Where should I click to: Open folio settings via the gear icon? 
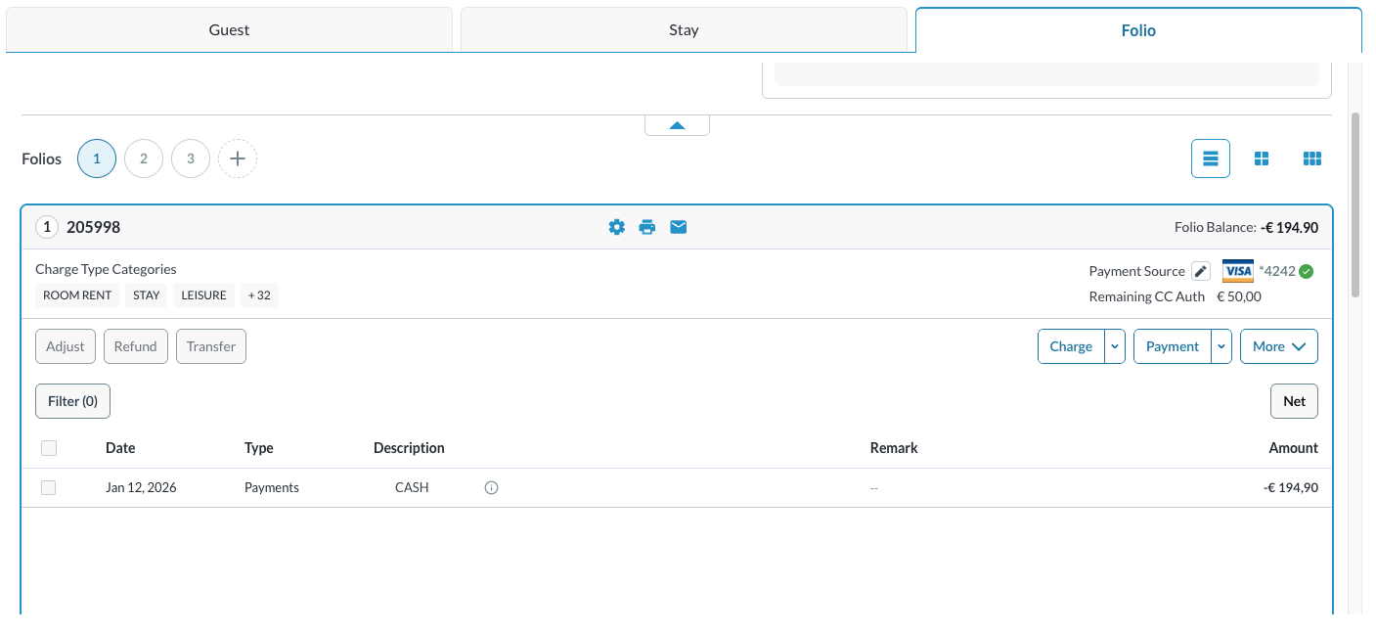pyautogui.click(x=616, y=226)
